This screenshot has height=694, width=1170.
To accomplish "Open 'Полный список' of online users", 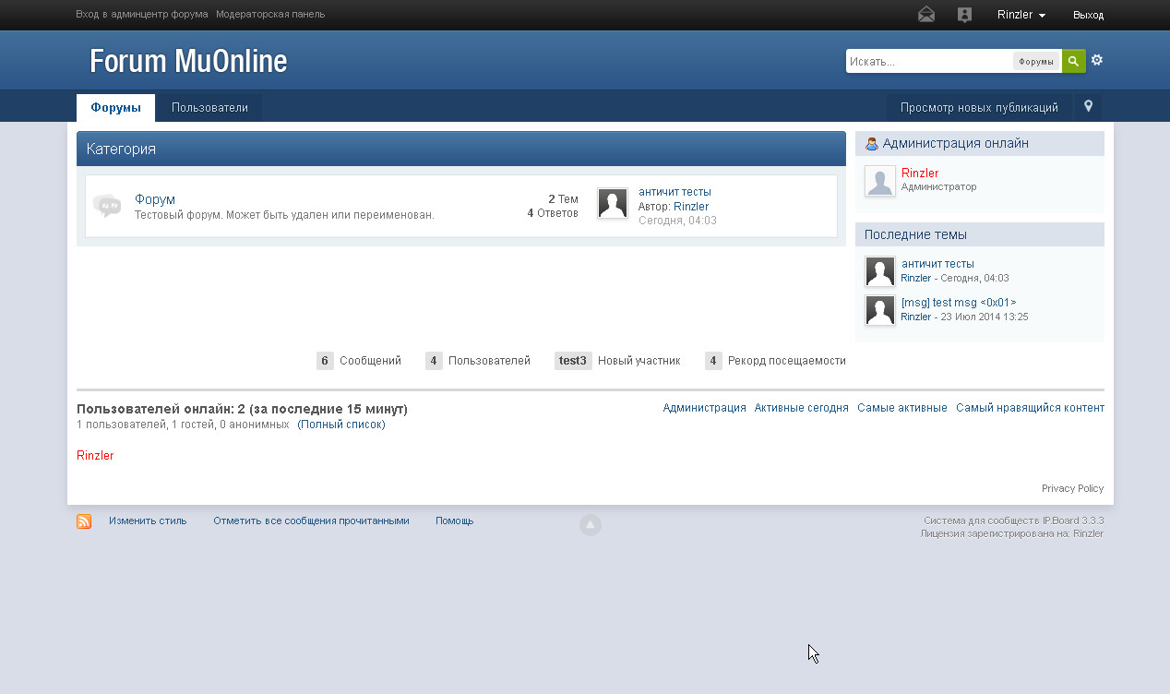I will 341,425.
